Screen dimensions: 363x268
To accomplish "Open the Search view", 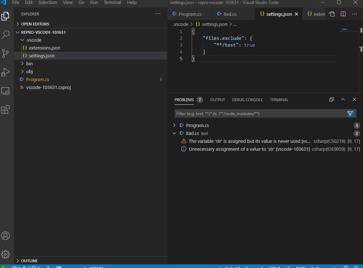I will 5,34.
